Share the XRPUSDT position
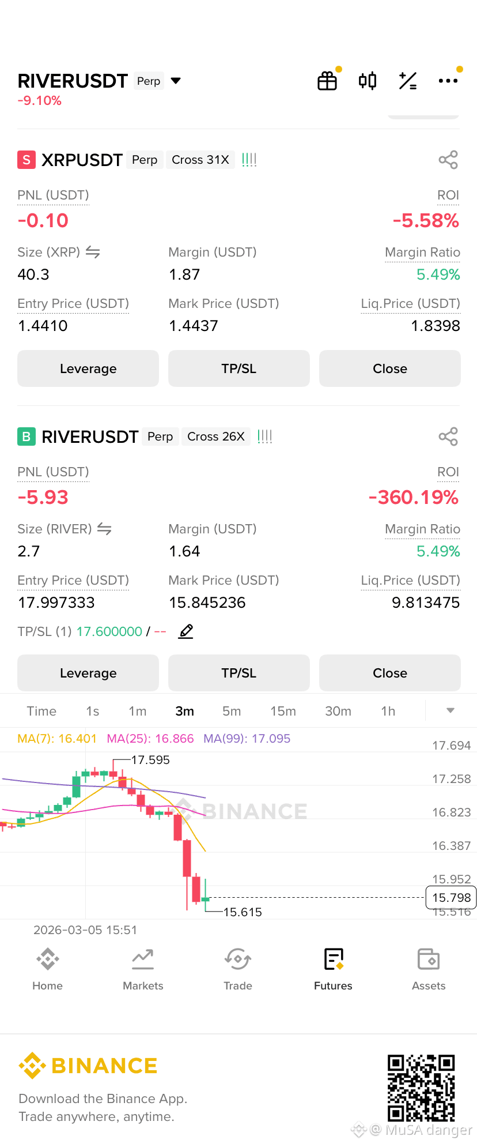 click(448, 160)
